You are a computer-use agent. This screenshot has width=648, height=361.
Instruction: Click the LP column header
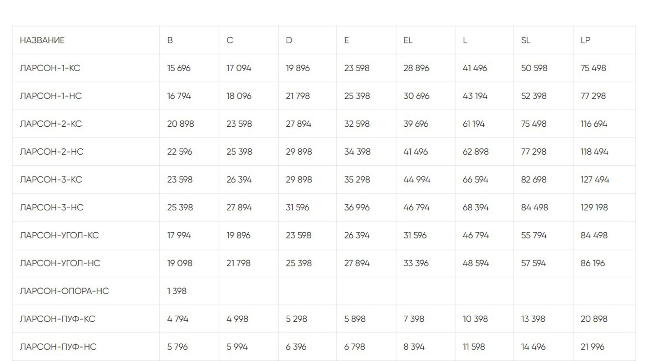click(585, 40)
